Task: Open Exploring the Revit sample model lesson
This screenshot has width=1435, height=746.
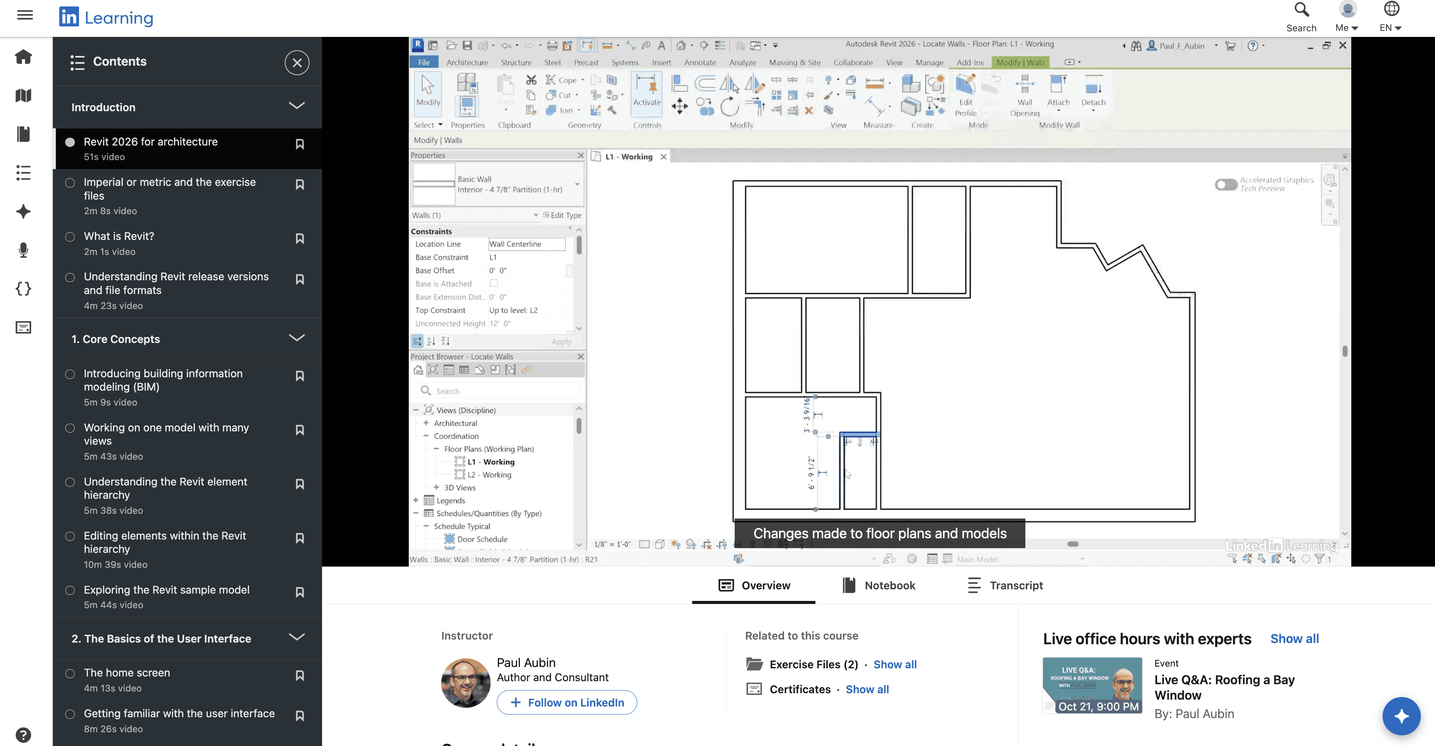Action: 187,597
